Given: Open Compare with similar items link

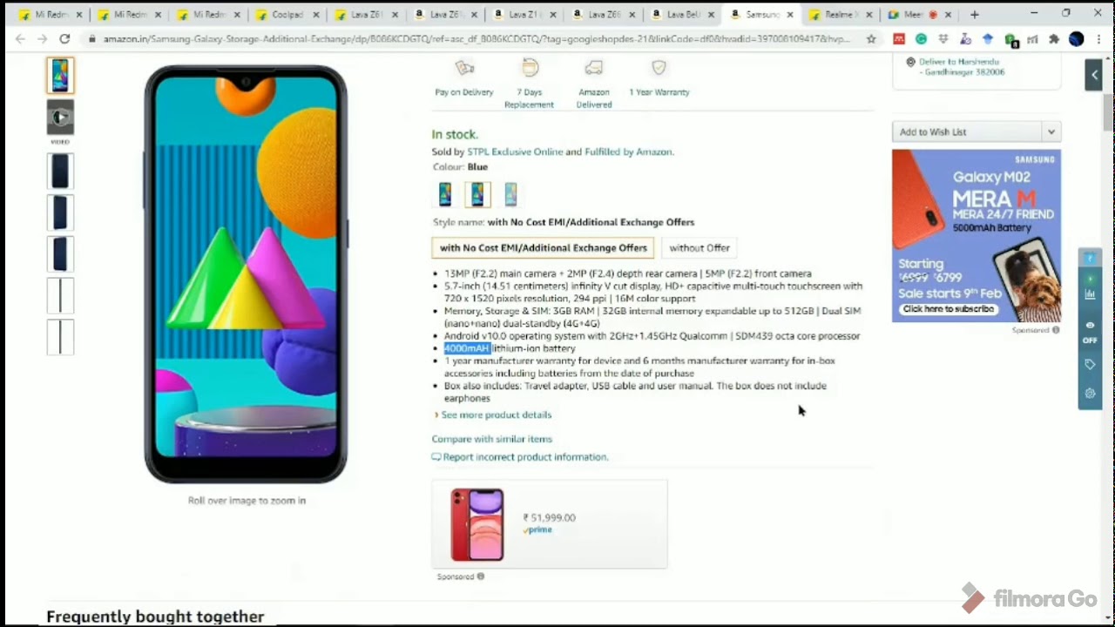Looking at the screenshot, I should (492, 439).
